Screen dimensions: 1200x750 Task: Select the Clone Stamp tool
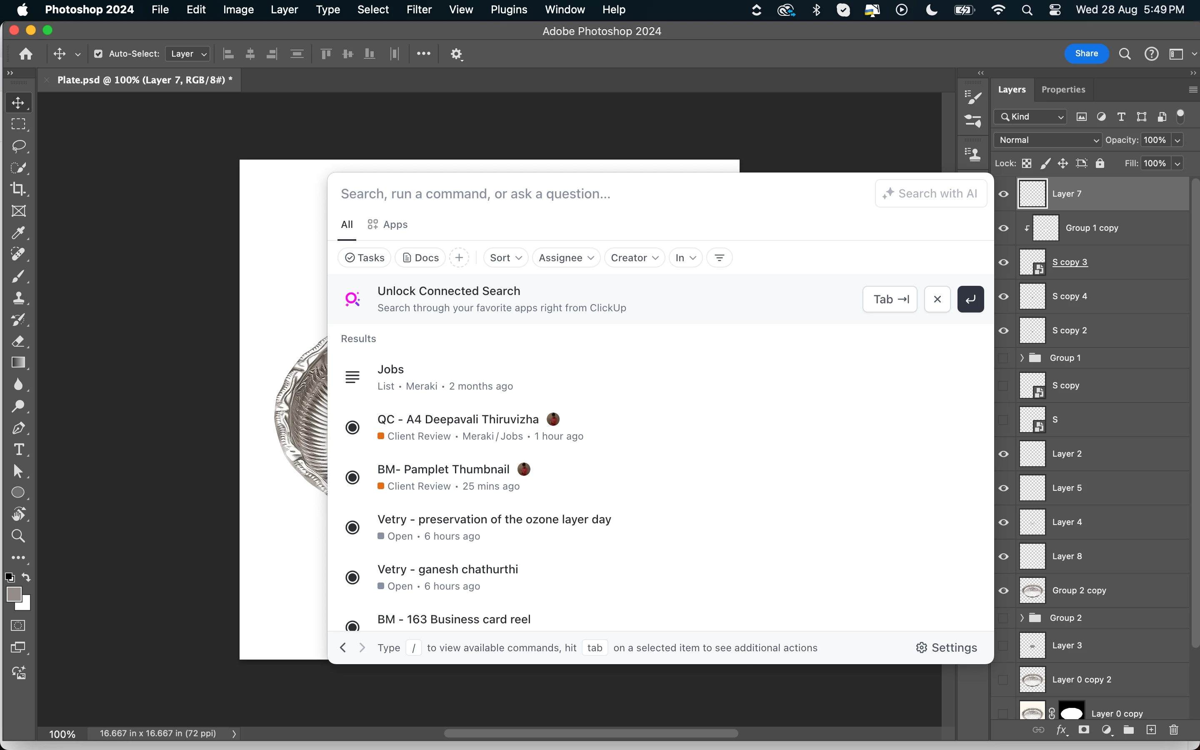click(18, 297)
